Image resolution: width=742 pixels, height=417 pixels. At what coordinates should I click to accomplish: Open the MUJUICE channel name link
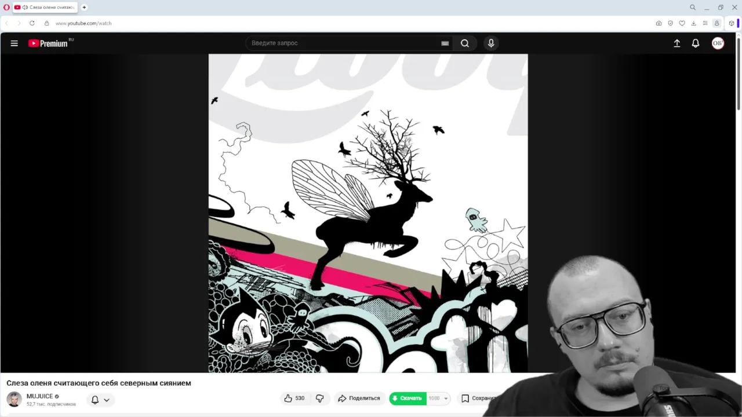click(x=39, y=396)
